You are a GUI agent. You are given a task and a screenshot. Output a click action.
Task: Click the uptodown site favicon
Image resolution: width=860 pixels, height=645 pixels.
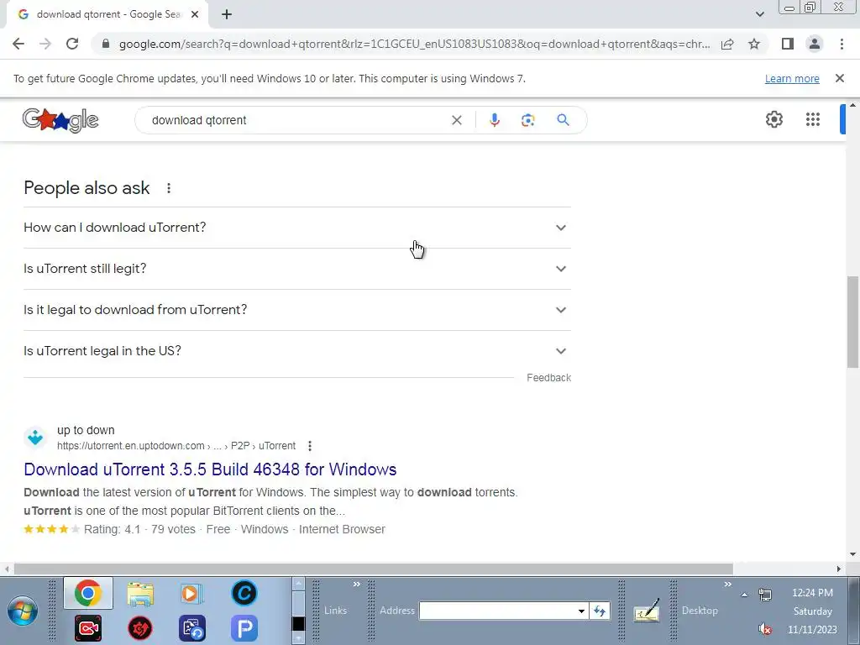pos(35,438)
